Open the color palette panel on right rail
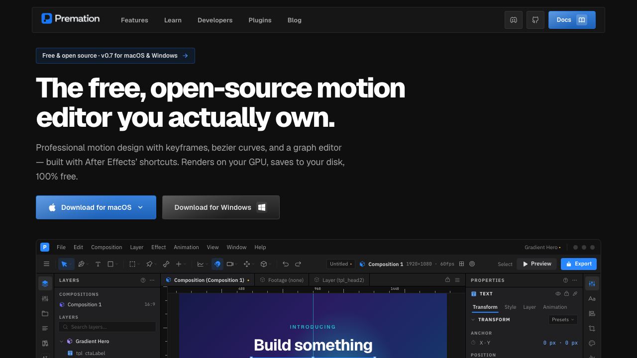Screen dimensions: 637x358 click(x=592, y=343)
